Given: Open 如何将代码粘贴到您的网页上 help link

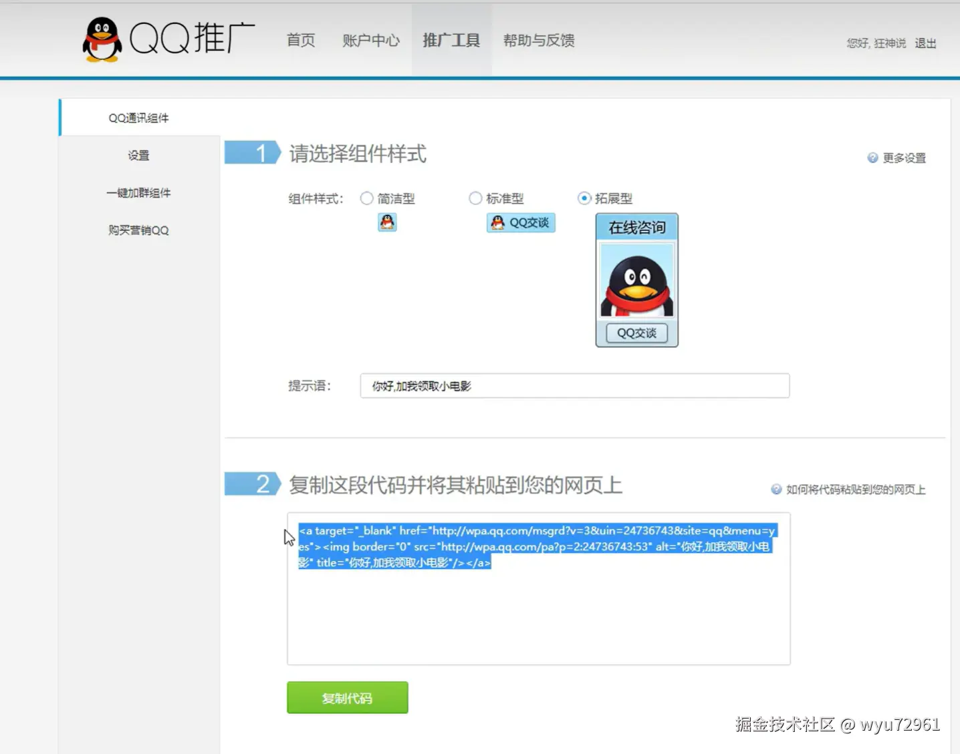Looking at the screenshot, I should point(856,490).
